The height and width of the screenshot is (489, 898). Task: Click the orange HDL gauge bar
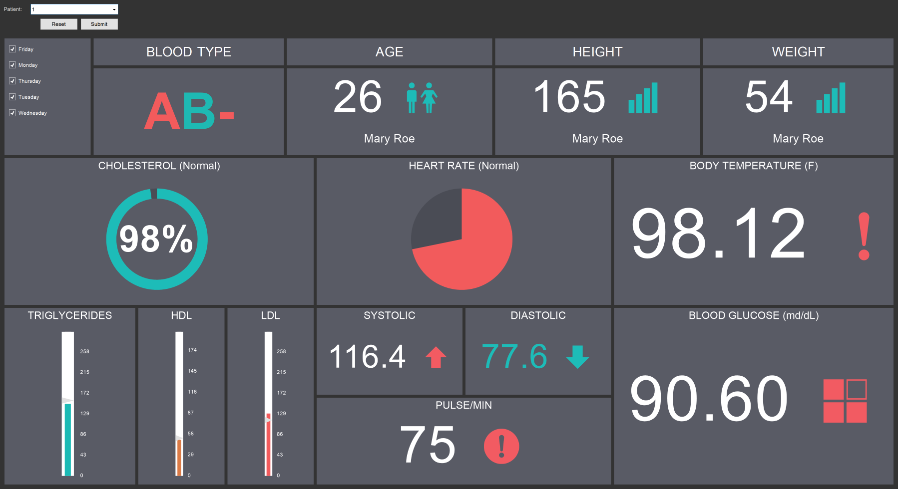pyautogui.click(x=179, y=457)
